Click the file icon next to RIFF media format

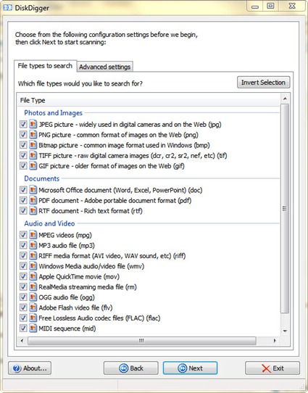tap(33, 256)
